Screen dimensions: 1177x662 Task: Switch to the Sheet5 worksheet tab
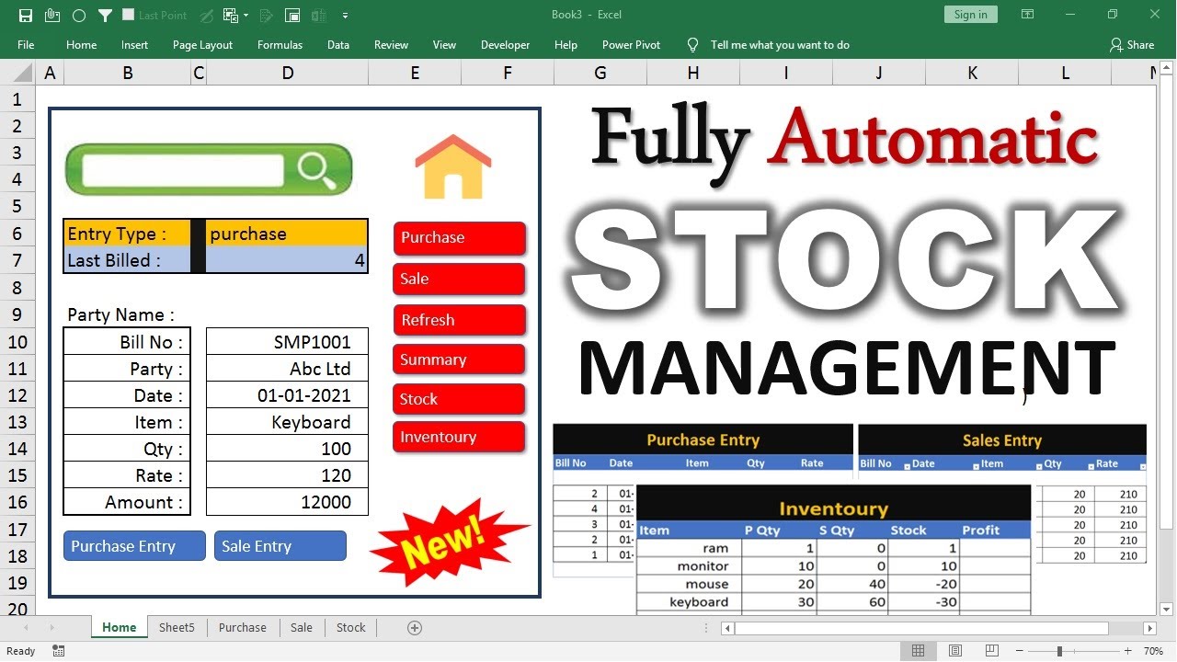[x=177, y=628]
